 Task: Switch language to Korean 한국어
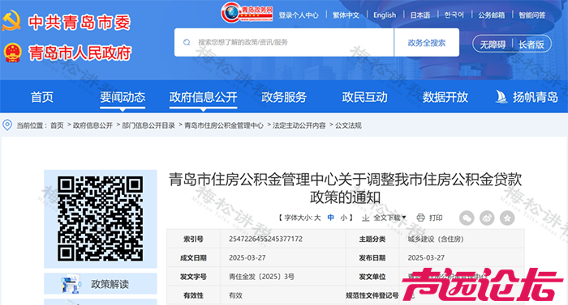click(454, 15)
